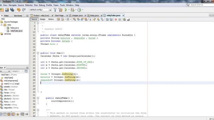Open the Services panel tab
The height and width of the screenshot is (120, 214).
click(x=18, y=16)
